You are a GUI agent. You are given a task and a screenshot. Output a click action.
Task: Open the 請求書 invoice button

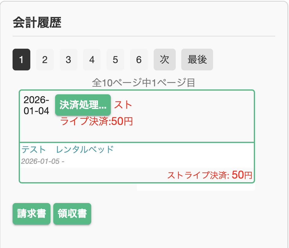32,214
